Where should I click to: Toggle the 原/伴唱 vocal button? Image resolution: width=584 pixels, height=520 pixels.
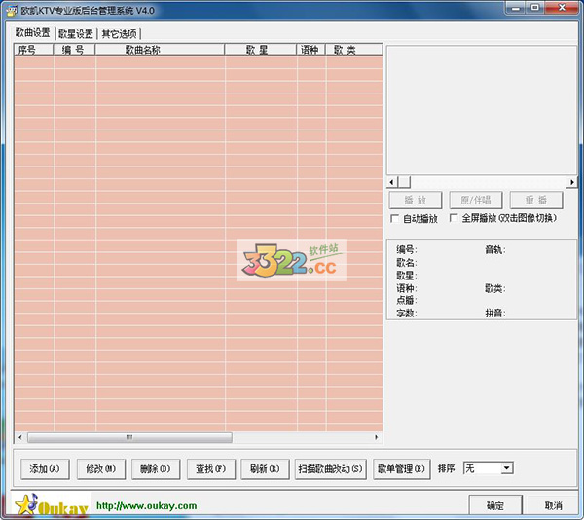coord(476,200)
